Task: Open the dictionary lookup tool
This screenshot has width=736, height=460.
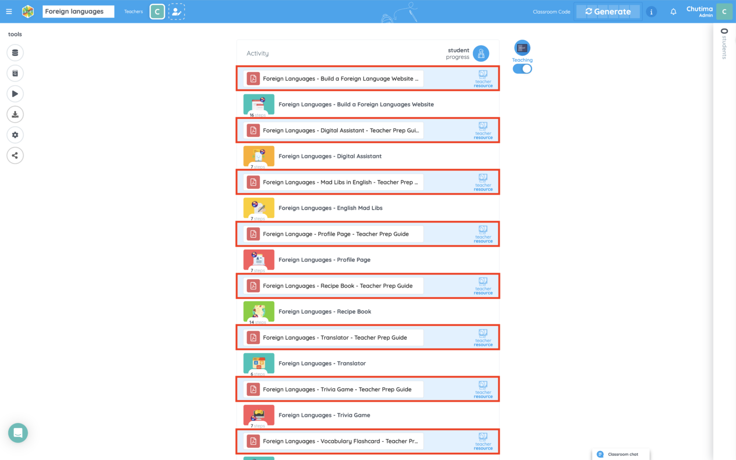Action: (15, 73)
